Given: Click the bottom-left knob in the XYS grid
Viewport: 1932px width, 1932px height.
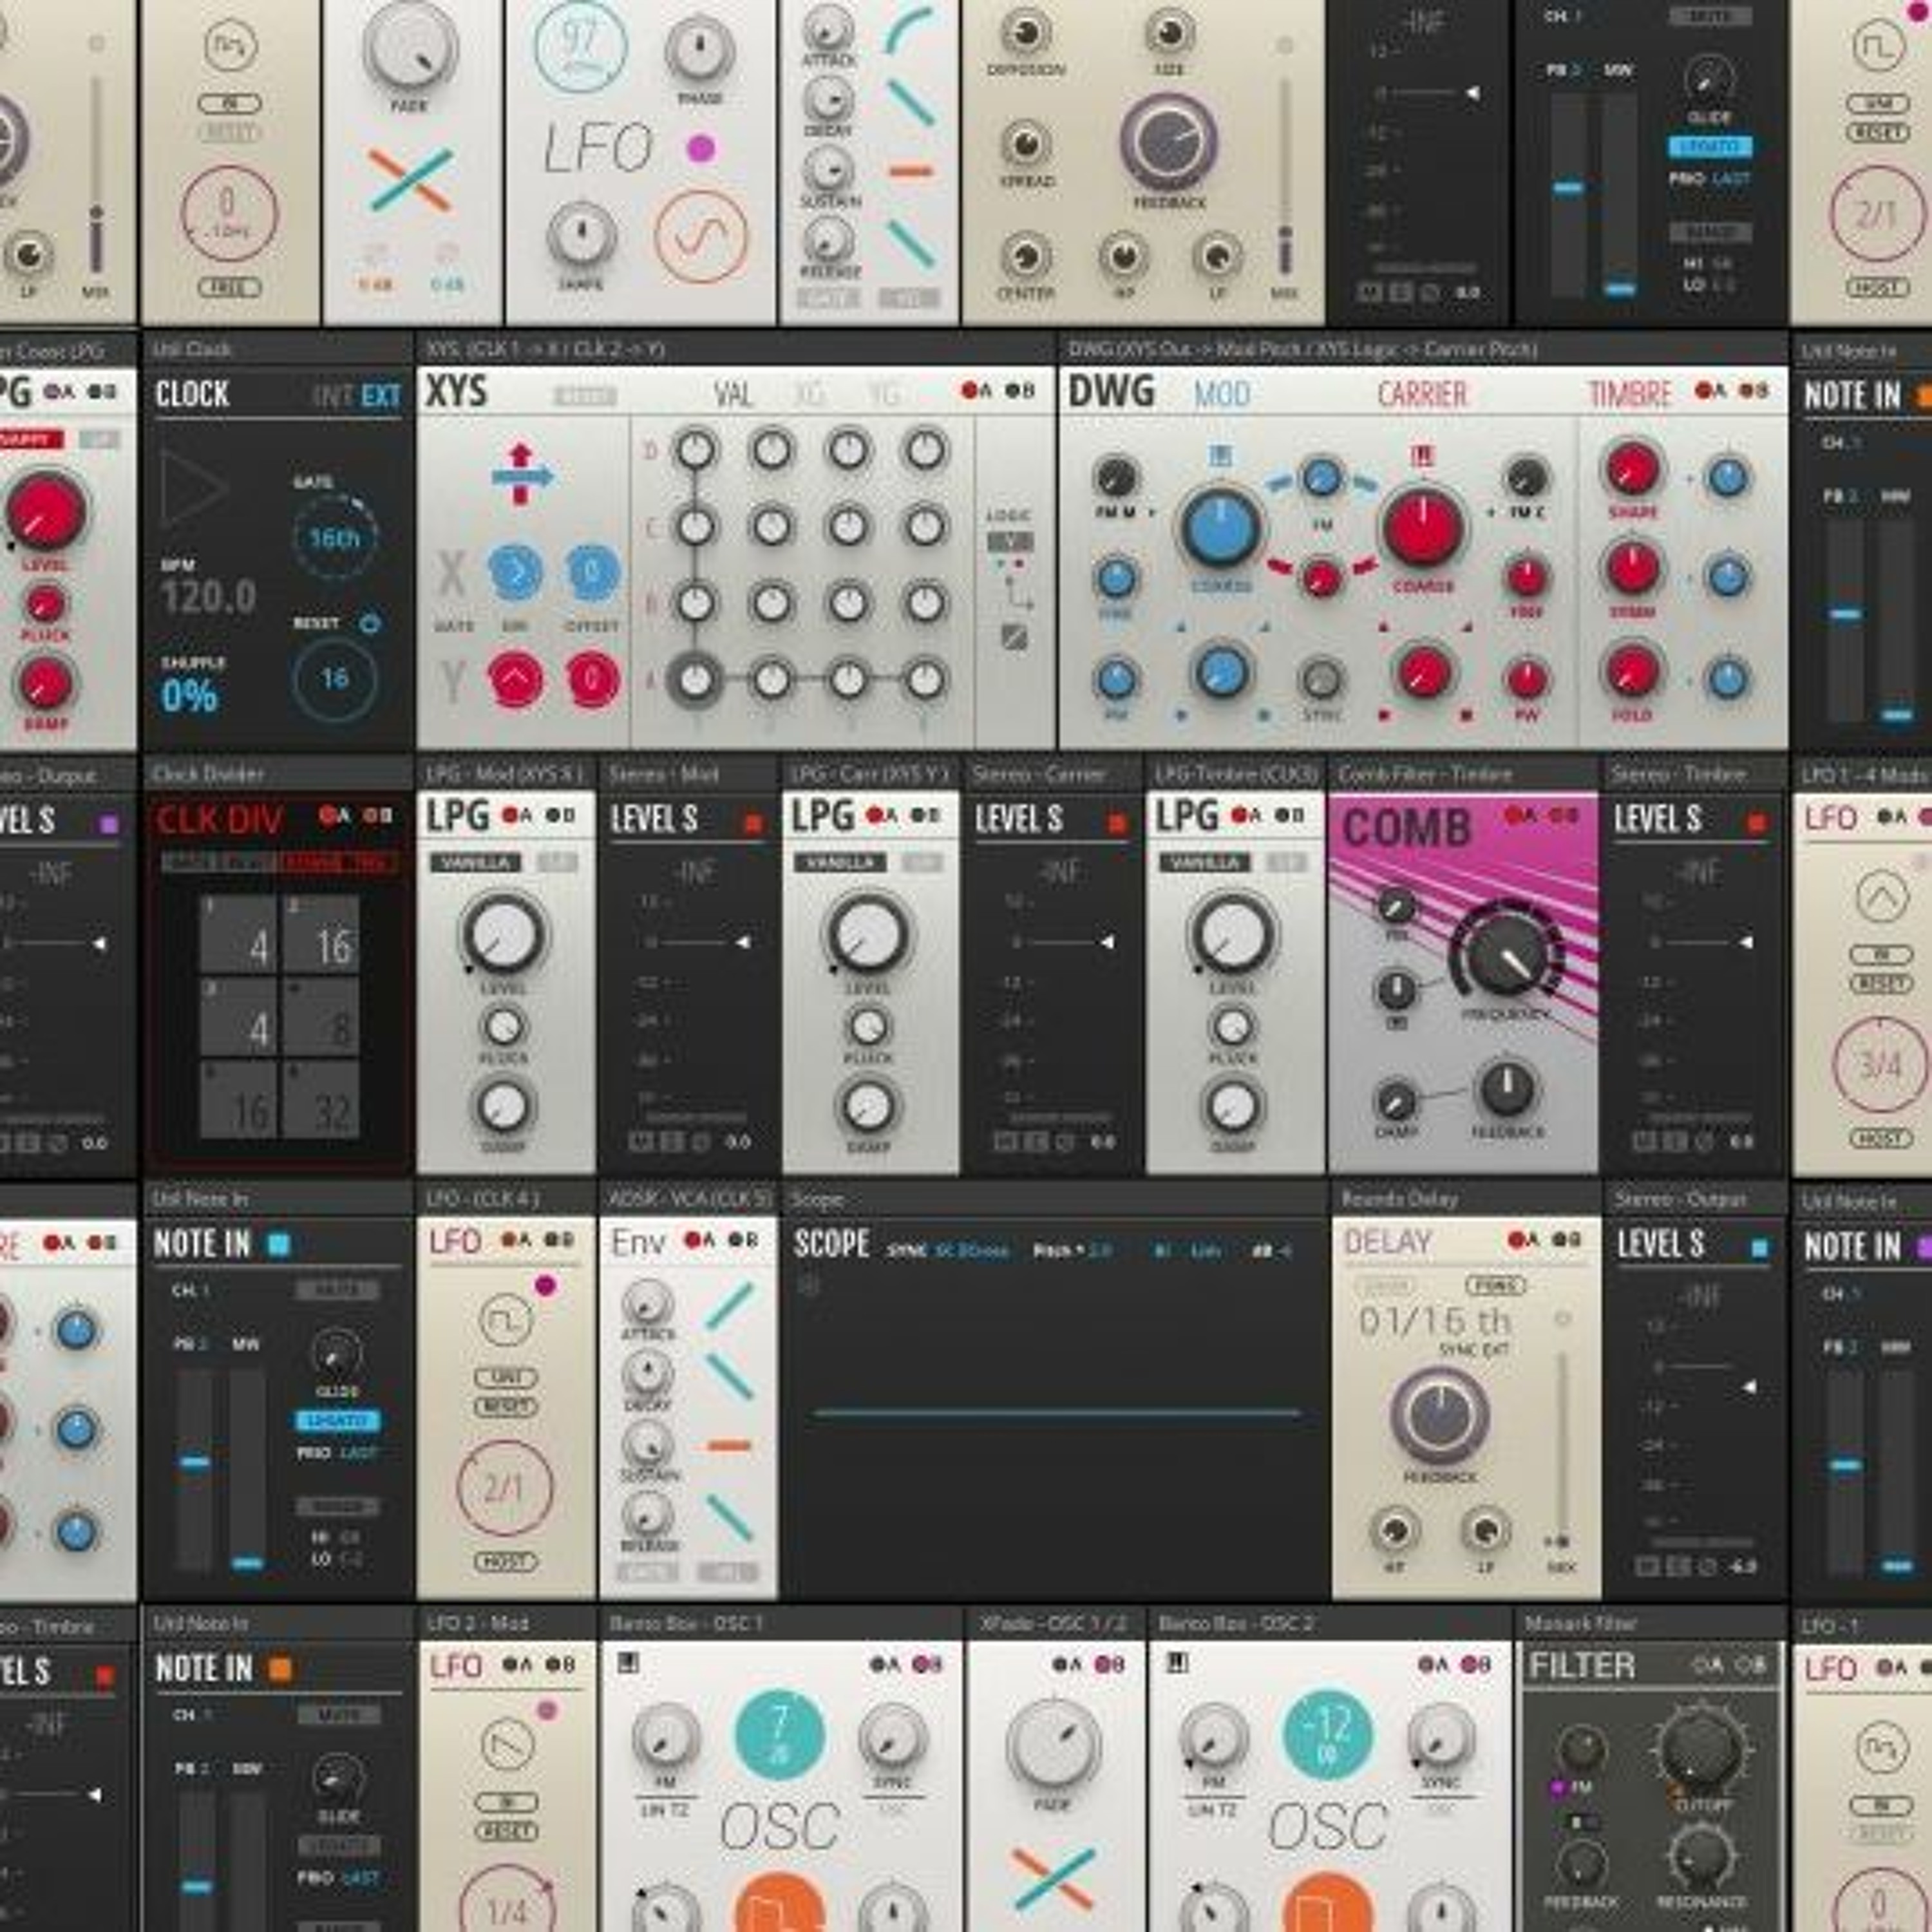Looking at the screenshot, I should 695,680.
